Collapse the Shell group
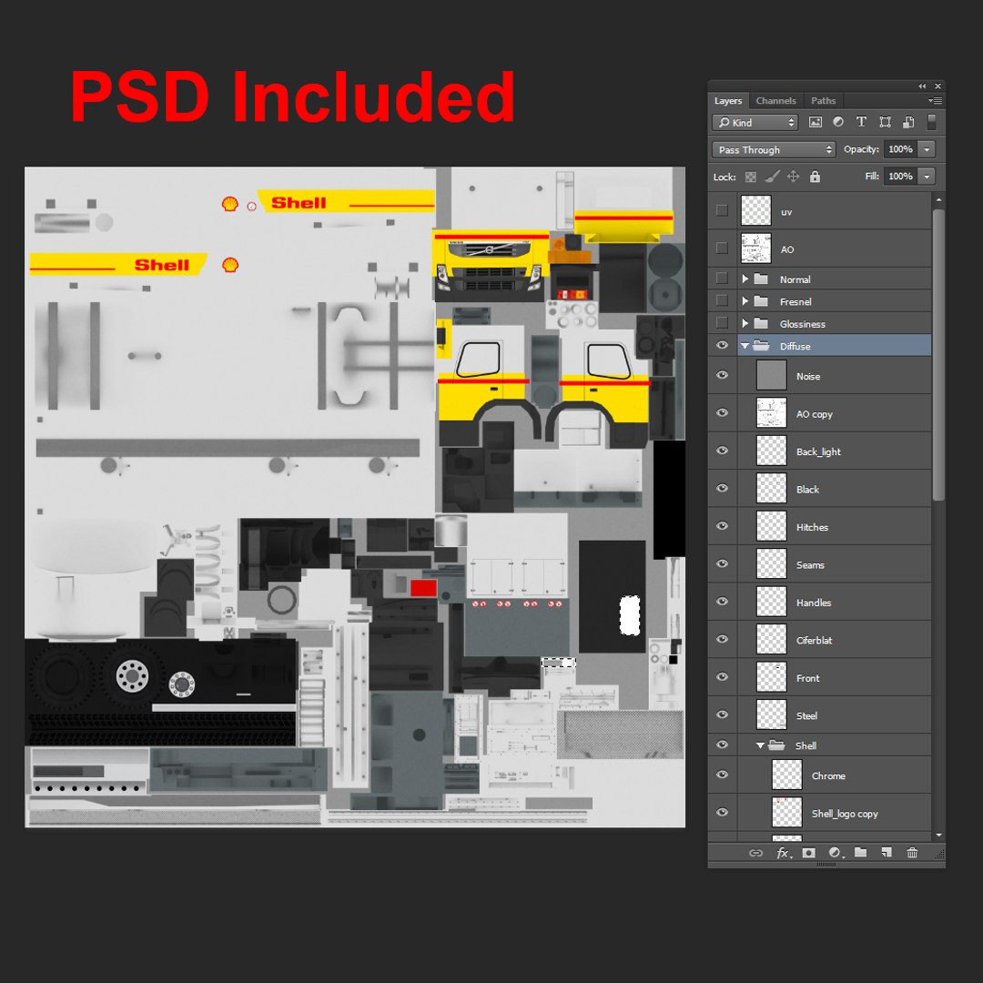This screenshot has width=983, height=983. tap(760, 745)
